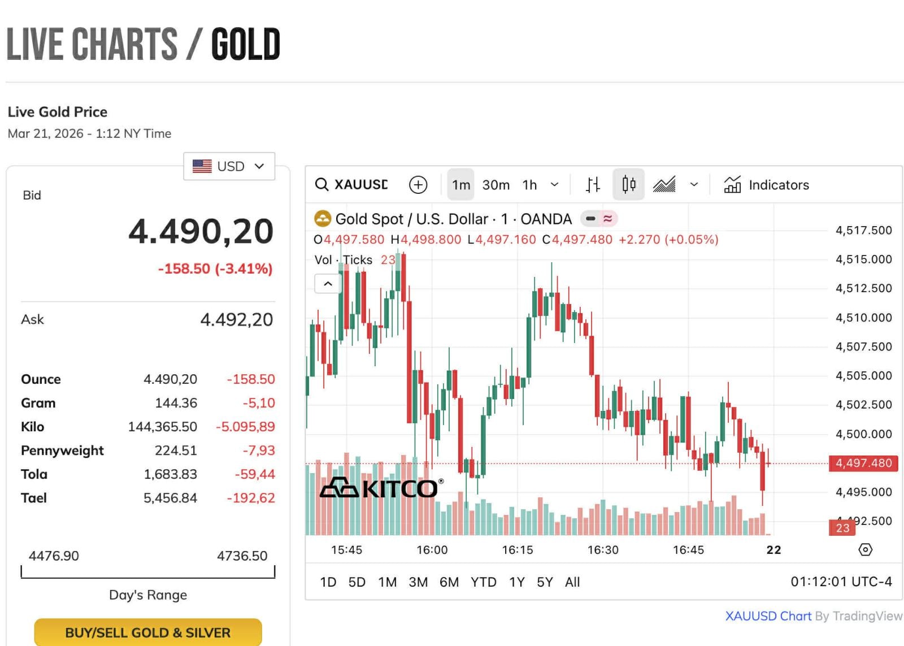The image size is (904, 646).
Task: Select the Candles chart style icon
Action: [x=628, y=185]
